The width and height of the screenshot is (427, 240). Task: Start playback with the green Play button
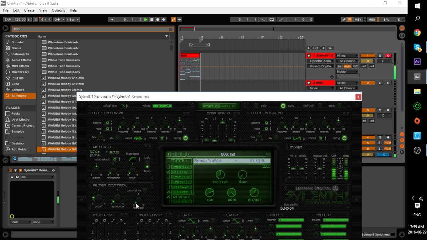(146, 20)
